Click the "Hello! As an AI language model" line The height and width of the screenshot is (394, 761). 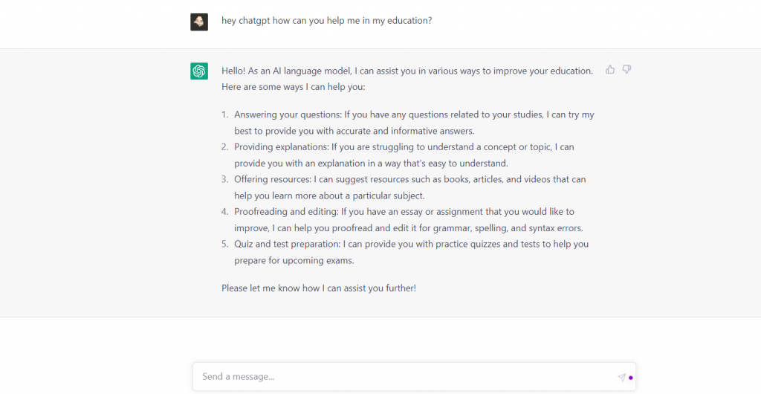(407, 71)
